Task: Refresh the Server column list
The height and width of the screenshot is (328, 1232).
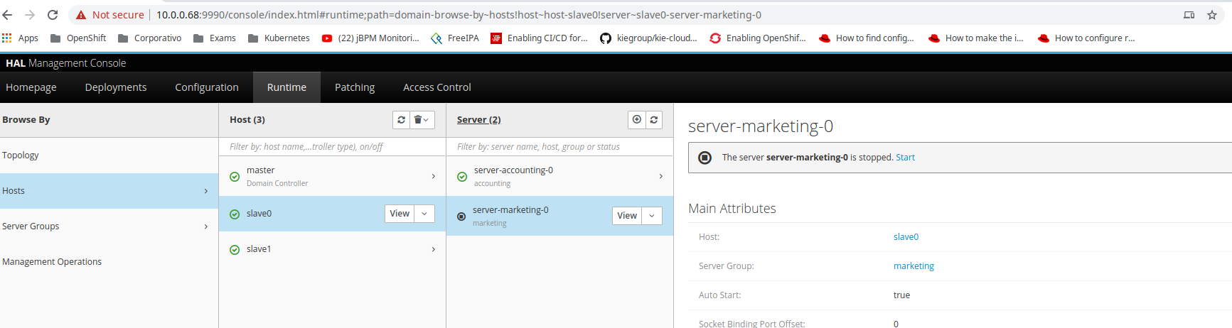Action: pyautogui.click(x=654, y=120)
